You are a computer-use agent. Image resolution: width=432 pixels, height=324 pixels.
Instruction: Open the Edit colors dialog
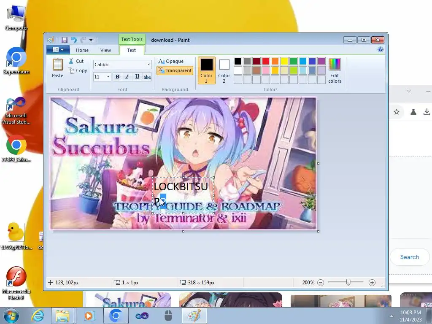[x=335, y=70]
